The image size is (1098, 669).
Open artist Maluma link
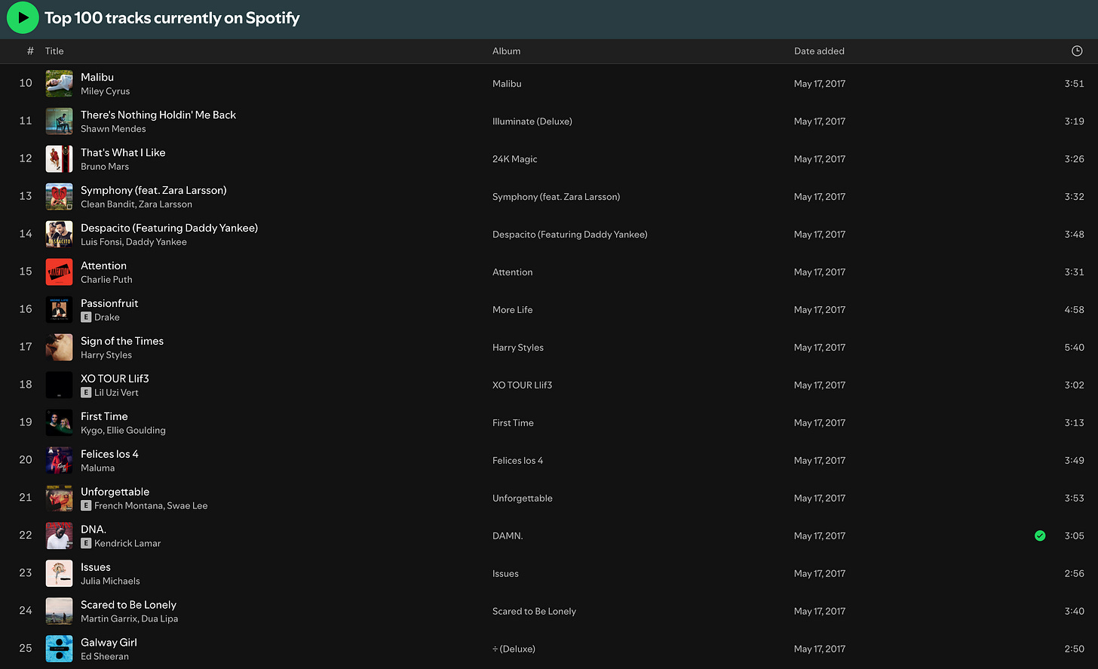coord(98,468)
